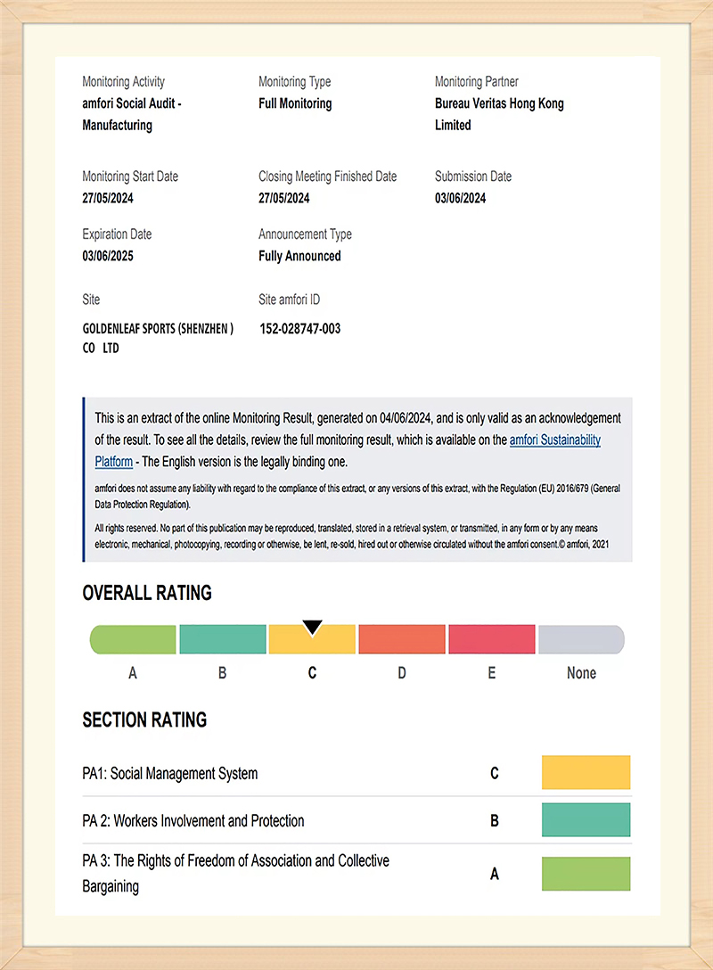The height and width of the screenshot is (970, 713).
Task: Click the 'All rights reserved' copyright paragraph
Action: point(352,537)
